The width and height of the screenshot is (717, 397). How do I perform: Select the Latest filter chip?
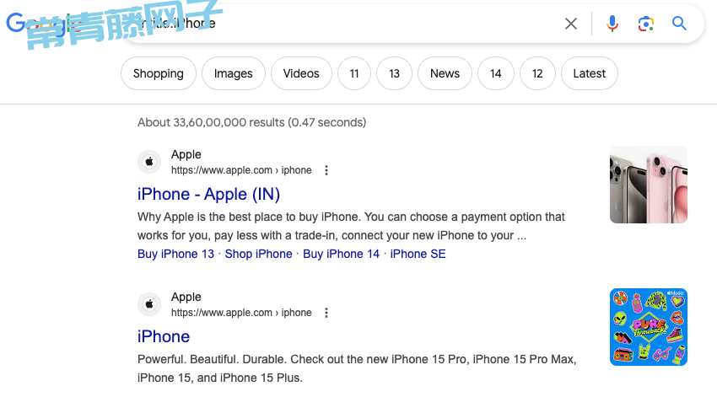tap(589, 73)
